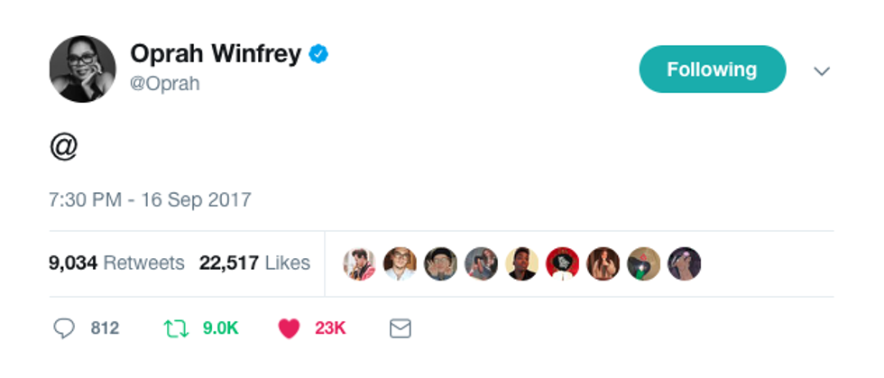Click the 23K like count
Viewport: 884px width, 378px height.
tap(330, 328)
